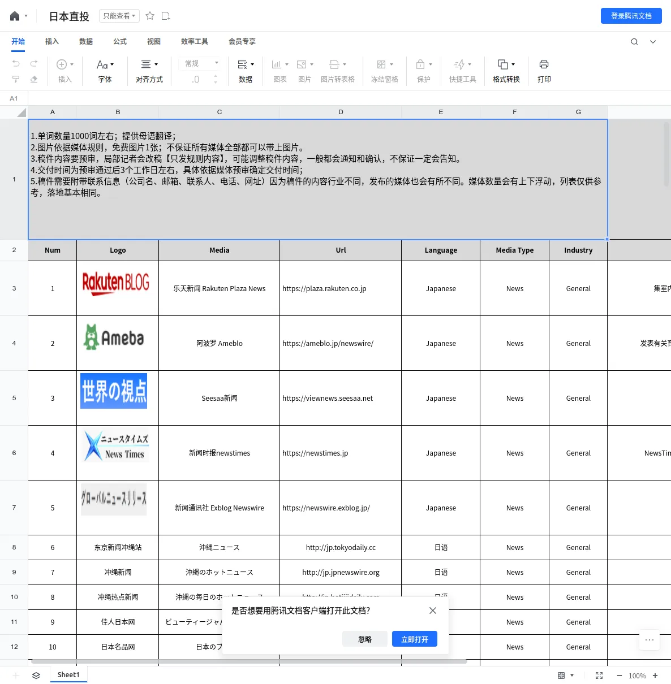Screen dimensions: 671x684
Task: Click cell https://newstimes.jp
Action: (341, 453)
